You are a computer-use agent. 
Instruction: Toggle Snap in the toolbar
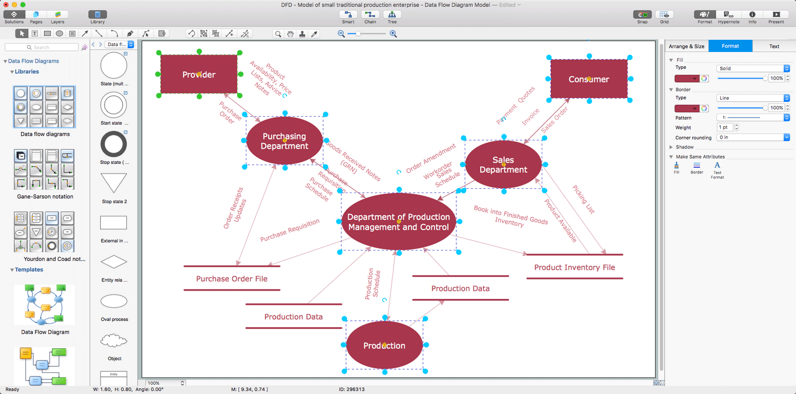point(643,17)
